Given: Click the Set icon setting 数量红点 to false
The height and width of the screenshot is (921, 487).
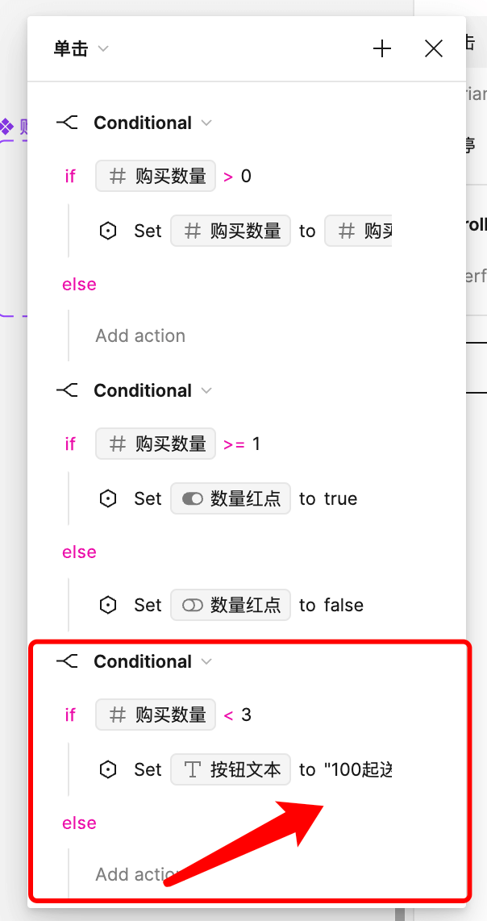Looking at the screenshot, I should tap(108, 605).
